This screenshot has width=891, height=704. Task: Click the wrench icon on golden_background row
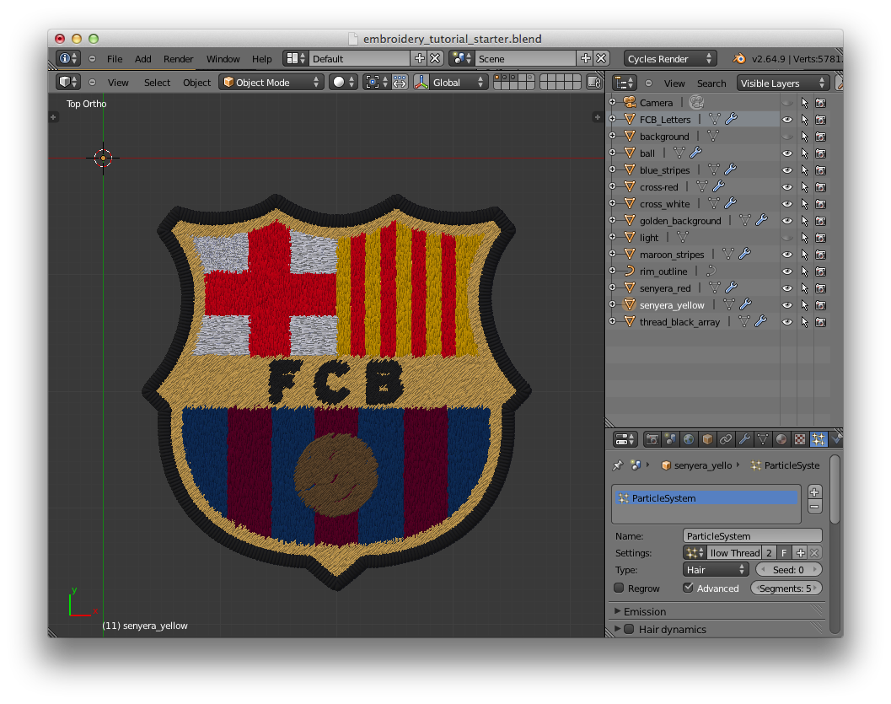click(x=762, y=220)
